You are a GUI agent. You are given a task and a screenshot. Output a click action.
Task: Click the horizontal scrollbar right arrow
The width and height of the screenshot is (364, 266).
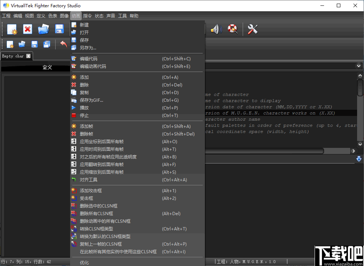pyautogui.click(x=353, y=151)
